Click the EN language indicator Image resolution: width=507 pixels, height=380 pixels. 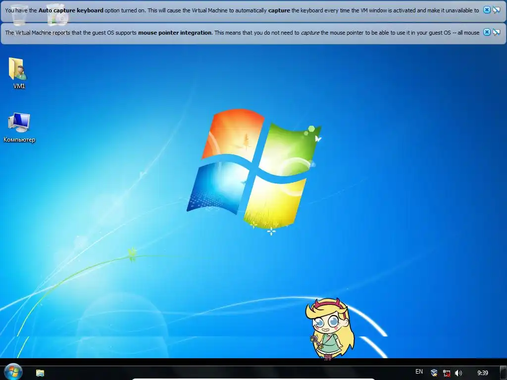pos(419,372)
